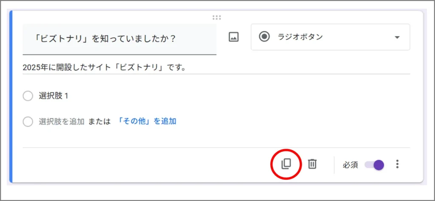
Task: Select the 選択肢 1 radio button
Action: (x=28, y=96)
